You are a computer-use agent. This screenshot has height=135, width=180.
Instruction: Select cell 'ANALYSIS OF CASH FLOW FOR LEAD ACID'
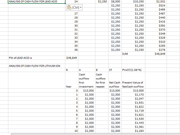pyautogui.click(x=37, y=2)
